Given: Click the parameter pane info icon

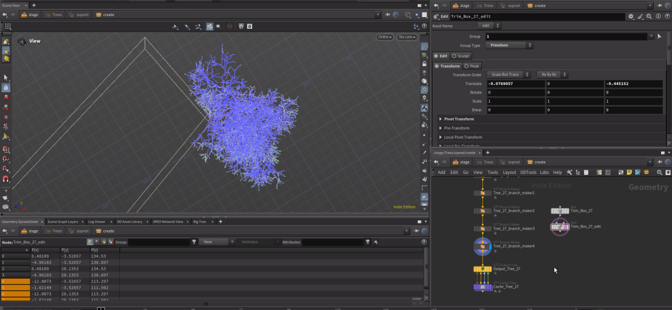Looking at the screenshot, I should [x=659, y=17].
